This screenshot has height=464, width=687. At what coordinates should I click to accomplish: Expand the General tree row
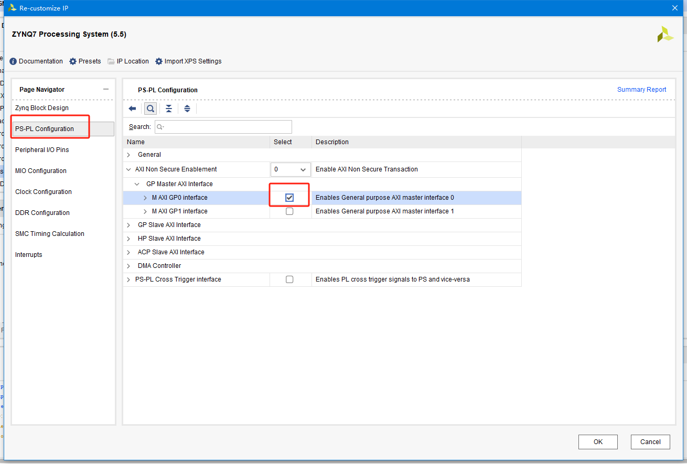click(x=128, y=155)
